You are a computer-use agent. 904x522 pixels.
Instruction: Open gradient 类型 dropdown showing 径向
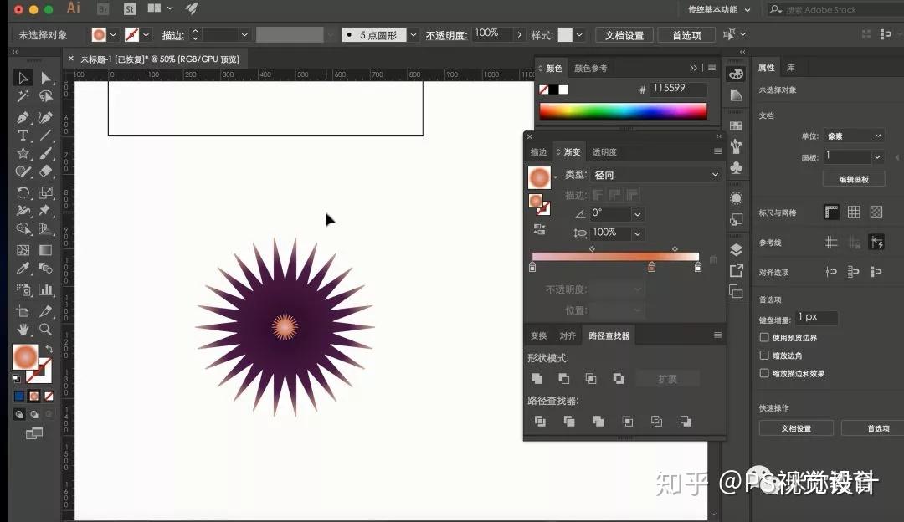[x=656, y=175]
